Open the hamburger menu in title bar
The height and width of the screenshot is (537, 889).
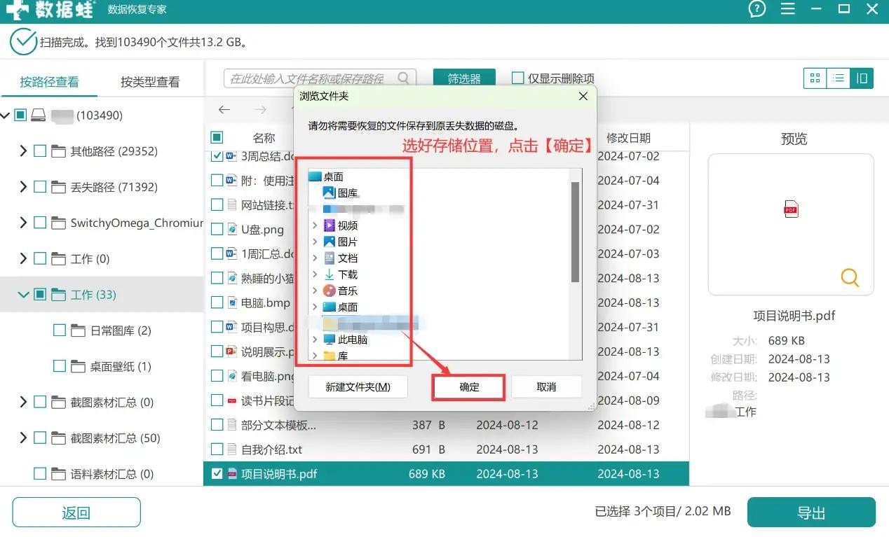(788, 9)
